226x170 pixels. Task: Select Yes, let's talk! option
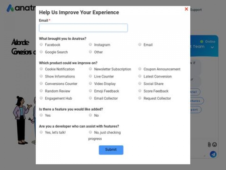point(41,132)
